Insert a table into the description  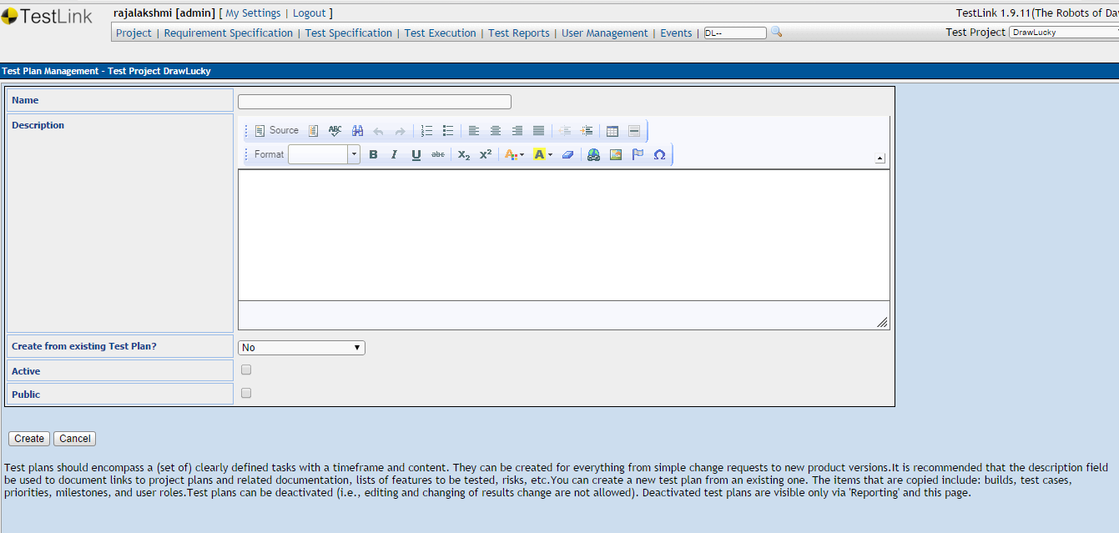click(612, 130)
